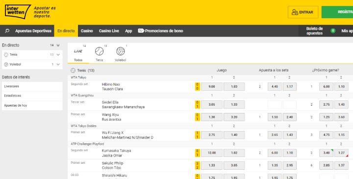Bet 1.30 on Wang Xiyu
The height and width of the screenshot is (179, 353).
click(212, 117)
